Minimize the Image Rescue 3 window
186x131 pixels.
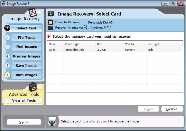click(x=165, y=4)
